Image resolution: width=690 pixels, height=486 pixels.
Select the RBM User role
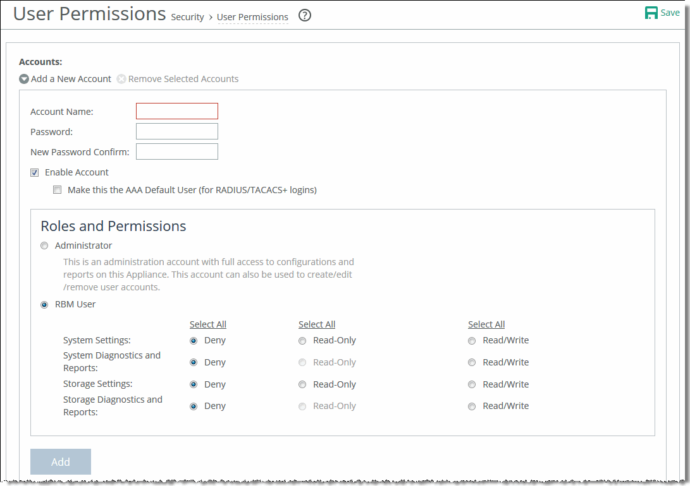click(44, 304)
